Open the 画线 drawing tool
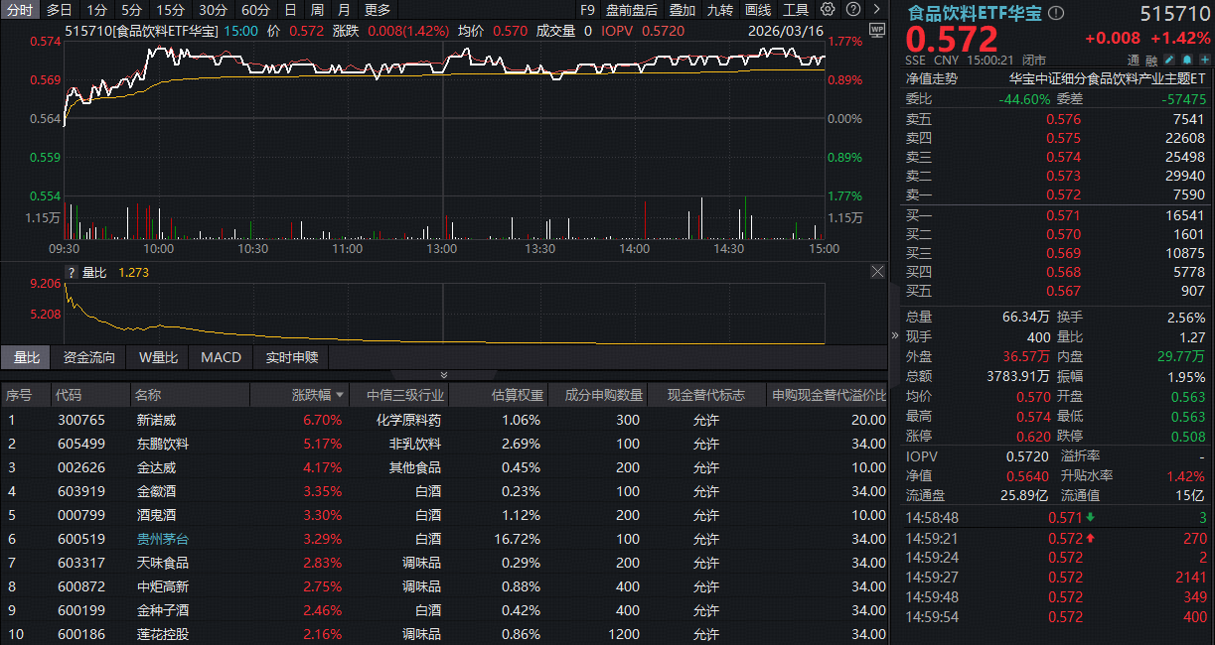 pyautogui.click(x=758, y=10)
